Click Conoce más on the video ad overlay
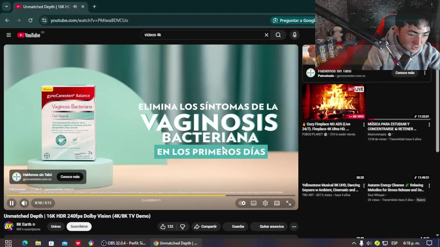 tap(70, 177)
